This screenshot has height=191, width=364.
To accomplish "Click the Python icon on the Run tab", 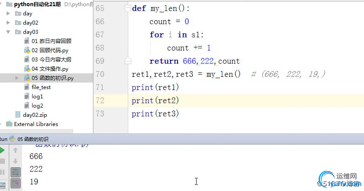I will (x=12, y=139).
